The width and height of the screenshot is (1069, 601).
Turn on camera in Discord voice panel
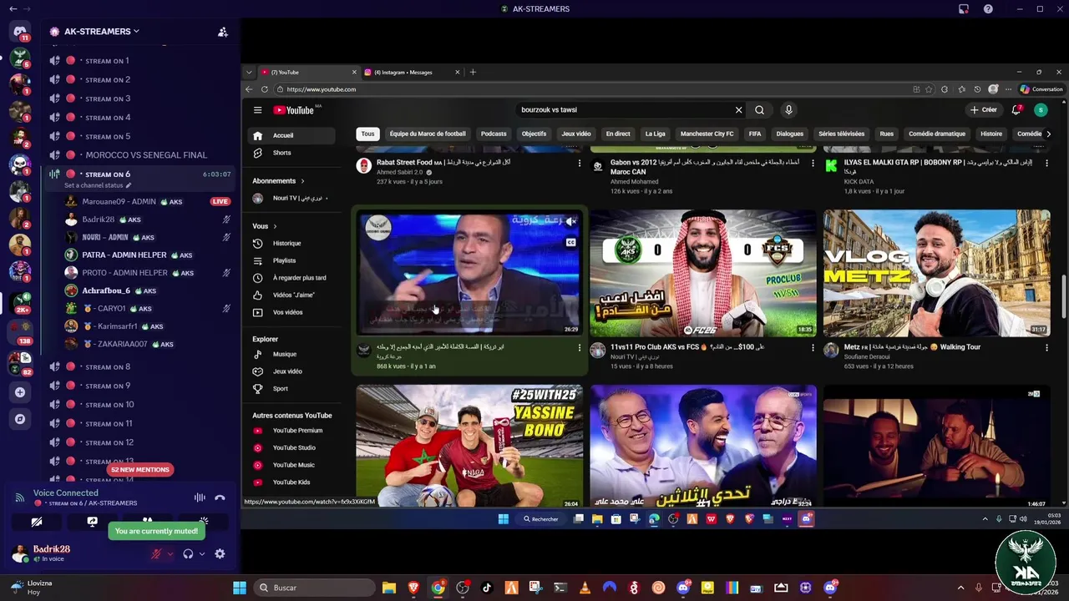(37, 522)
